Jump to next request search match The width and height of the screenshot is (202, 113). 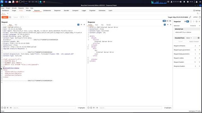click(11, 108)
